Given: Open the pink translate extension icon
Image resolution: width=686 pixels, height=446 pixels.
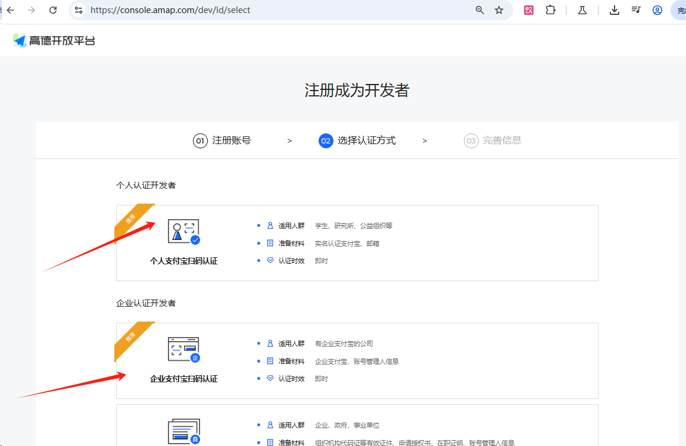Looking at the screenshot, I should pos(529,10).
